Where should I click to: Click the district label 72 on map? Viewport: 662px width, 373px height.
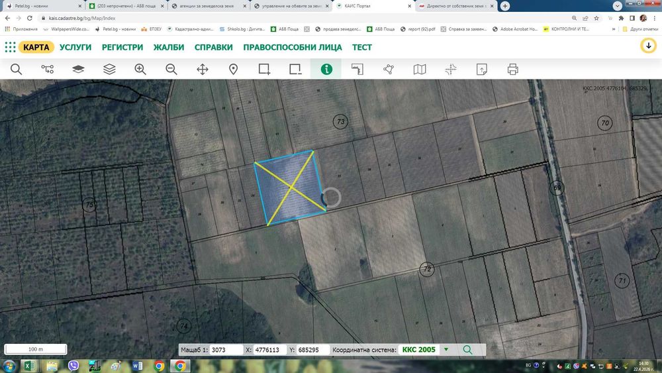(427, 269)
